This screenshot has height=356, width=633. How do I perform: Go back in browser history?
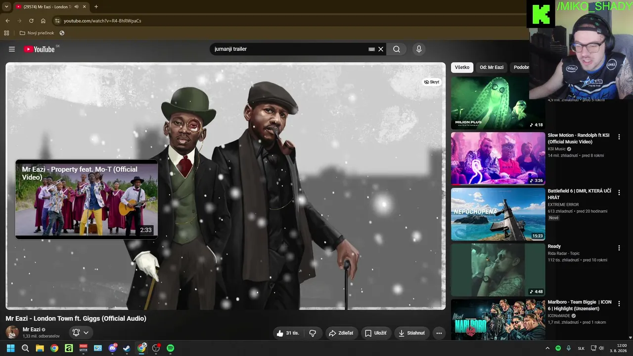pos(7,21)
